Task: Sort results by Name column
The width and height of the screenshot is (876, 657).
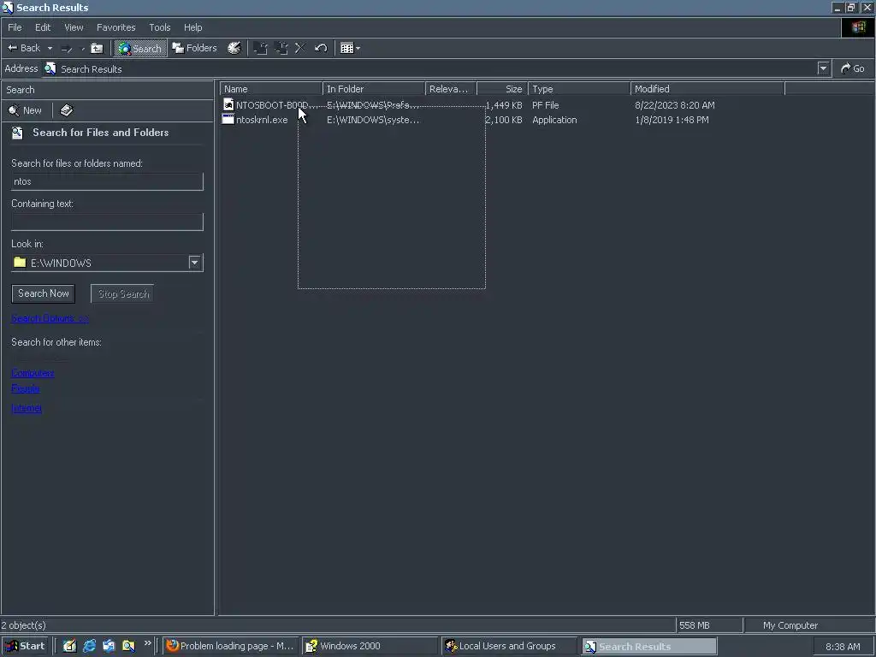Action: point(271,89)
